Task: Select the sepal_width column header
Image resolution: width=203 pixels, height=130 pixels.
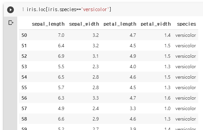Action: tap(84, 24)
